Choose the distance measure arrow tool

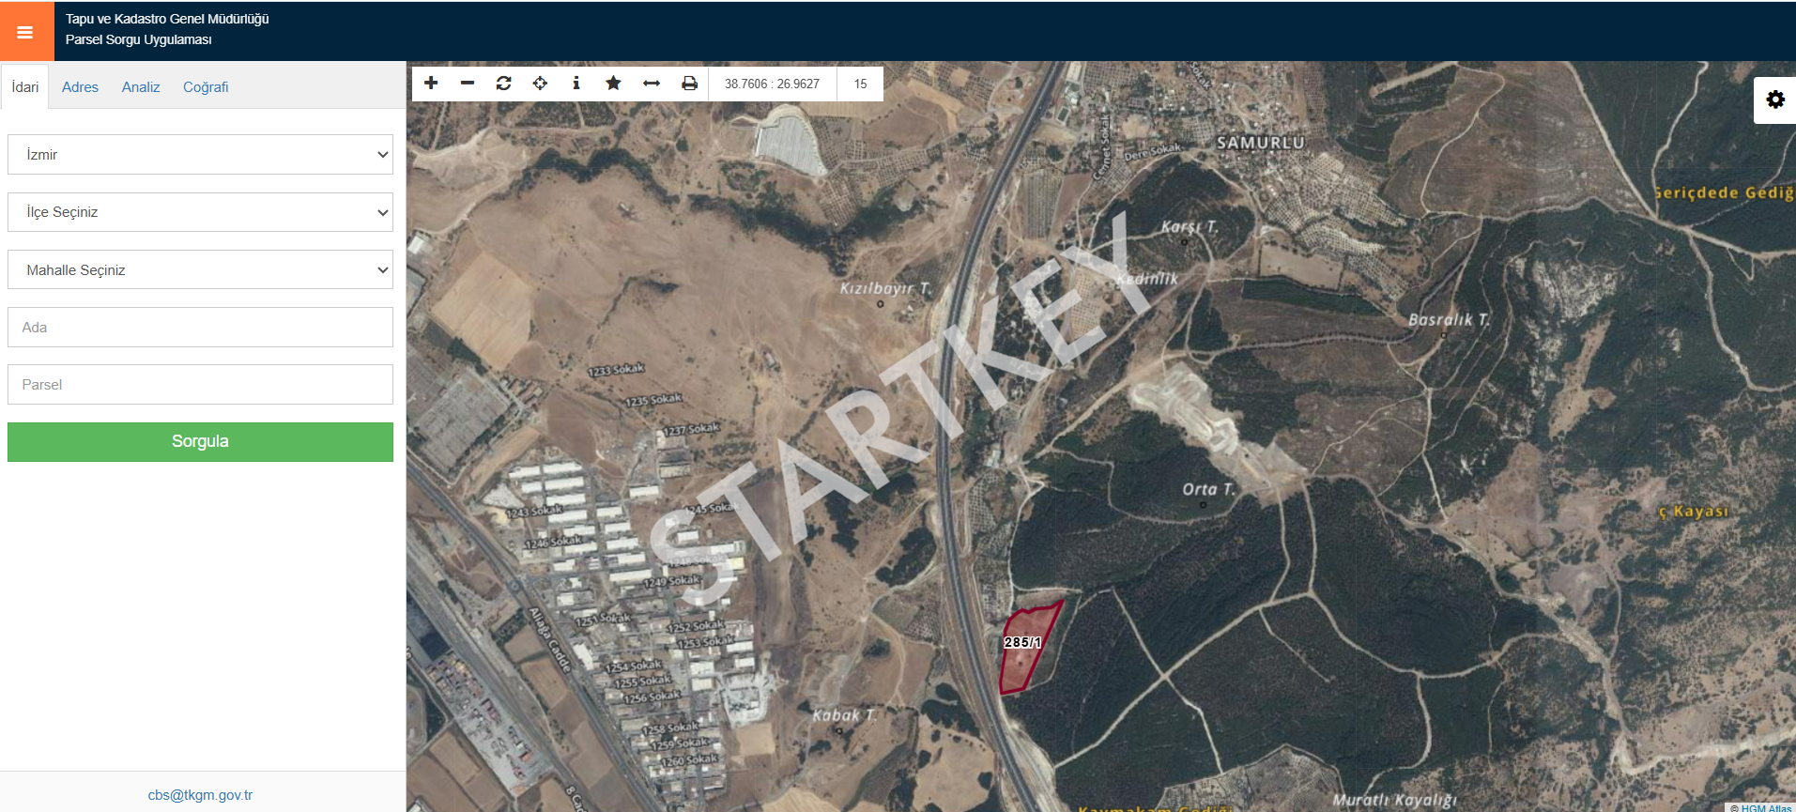point(652,84)
